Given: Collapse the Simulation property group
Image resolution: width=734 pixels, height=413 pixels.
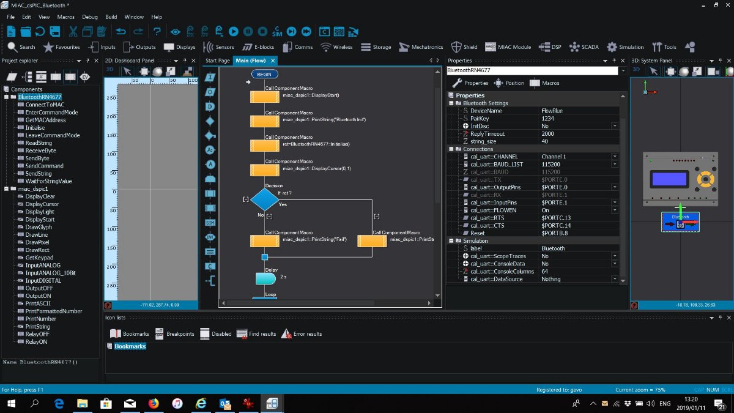Looking at the screenshot, I should pos(451,241).
